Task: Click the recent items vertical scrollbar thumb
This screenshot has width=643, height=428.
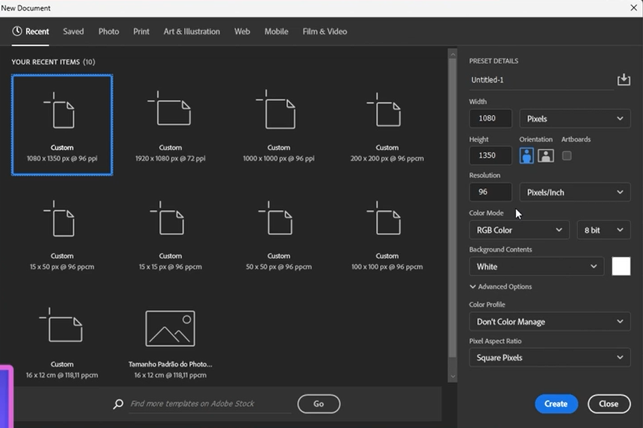Action: click(453, 208)
